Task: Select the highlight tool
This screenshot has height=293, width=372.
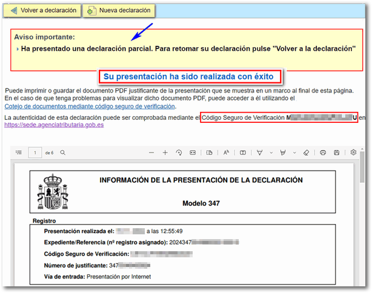Action: [x=282, y=153]
